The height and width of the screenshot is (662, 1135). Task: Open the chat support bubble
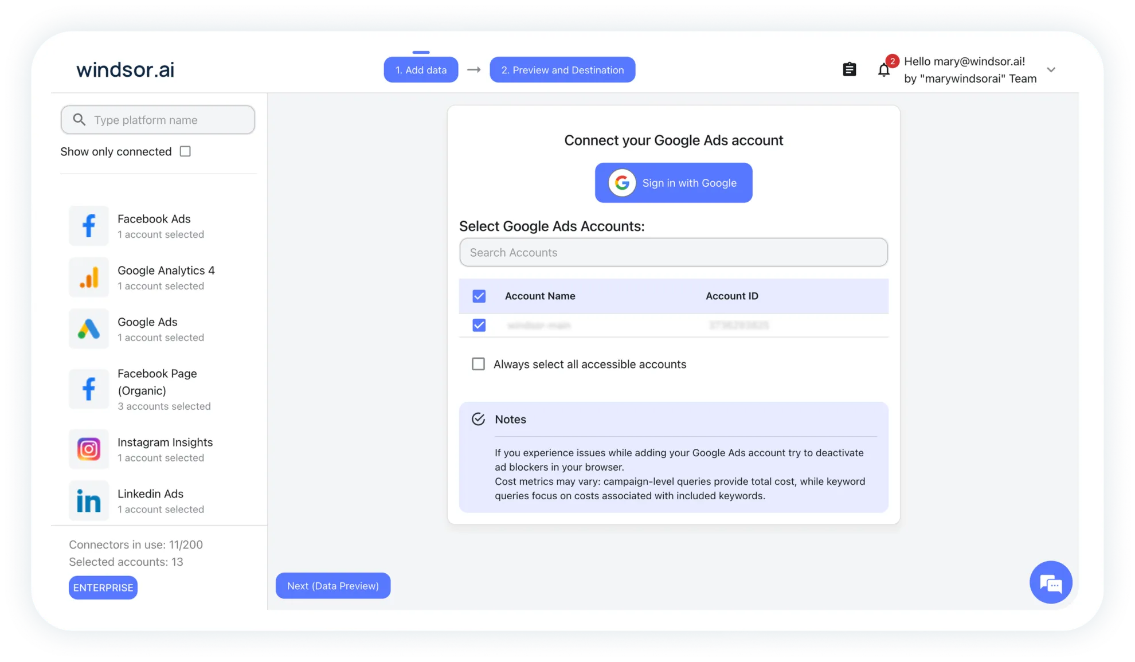click(x=1051, y=582)
